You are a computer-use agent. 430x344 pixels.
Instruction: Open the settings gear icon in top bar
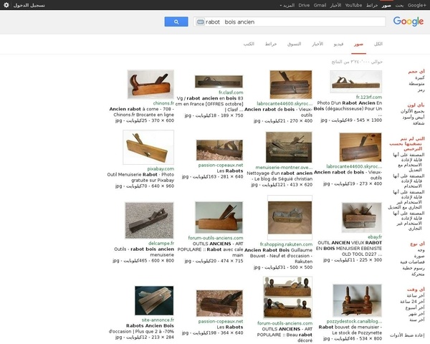[6, 5]
